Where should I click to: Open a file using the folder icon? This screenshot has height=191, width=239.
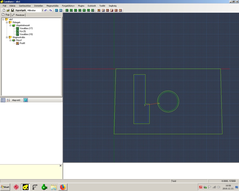point(8,10)
